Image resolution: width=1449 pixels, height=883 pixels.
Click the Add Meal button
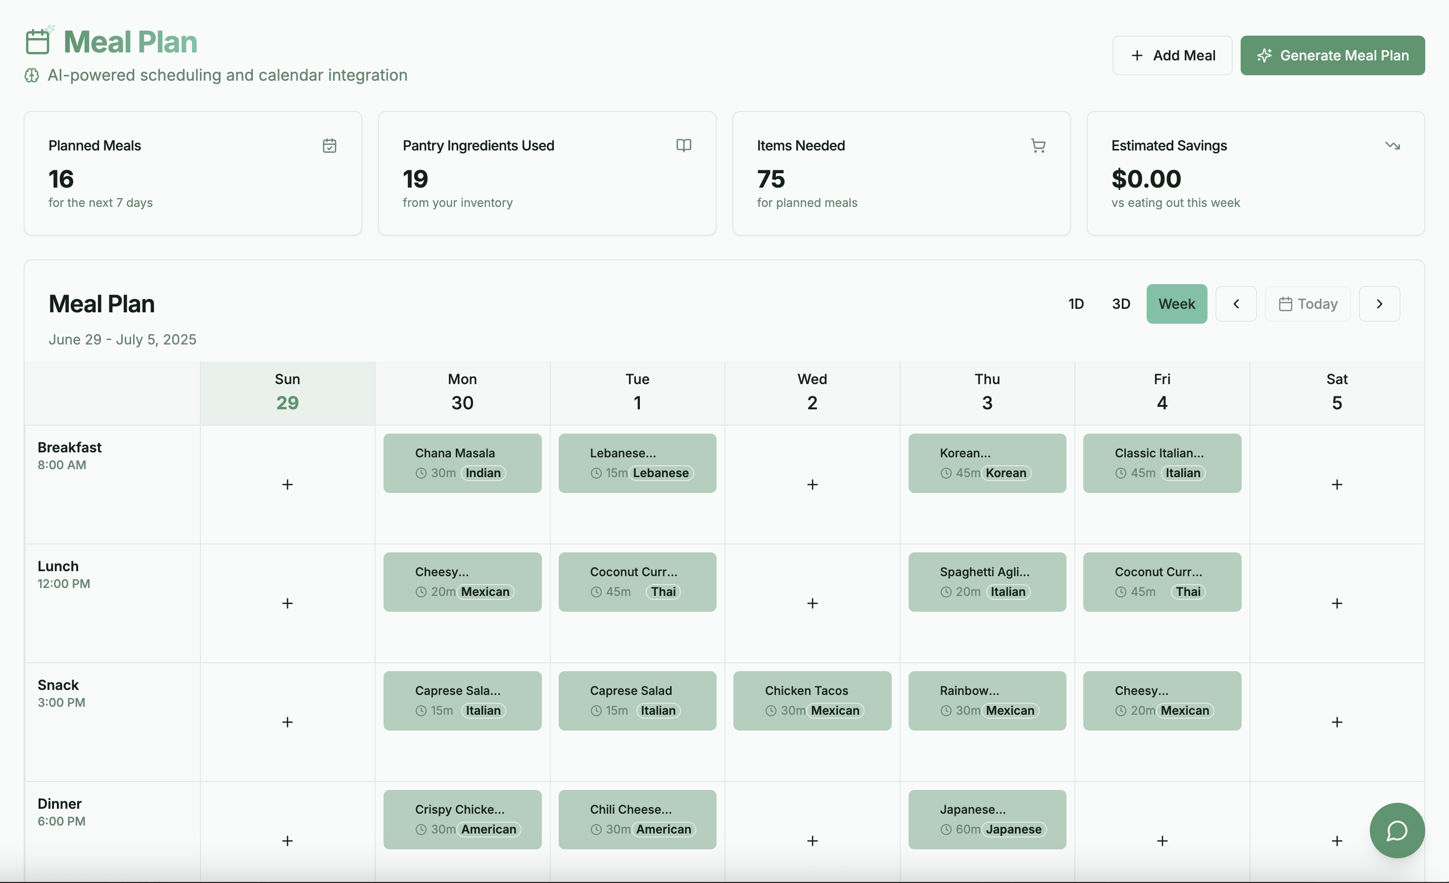[x=1171, y=55]
